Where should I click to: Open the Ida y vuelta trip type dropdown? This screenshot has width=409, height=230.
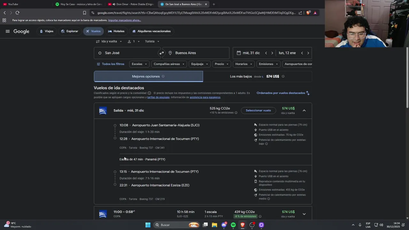pos(109,42)
